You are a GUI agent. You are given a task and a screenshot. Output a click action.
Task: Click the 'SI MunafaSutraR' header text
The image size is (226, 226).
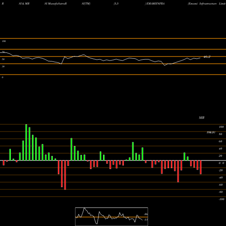click(56, 4)
